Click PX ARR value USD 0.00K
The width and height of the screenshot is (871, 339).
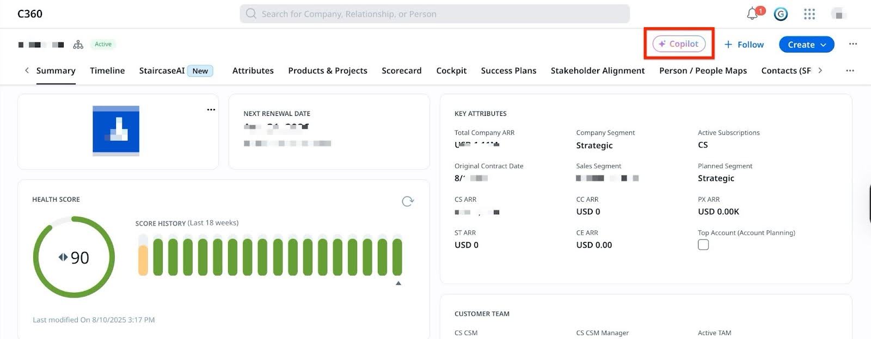pos(719,212)
